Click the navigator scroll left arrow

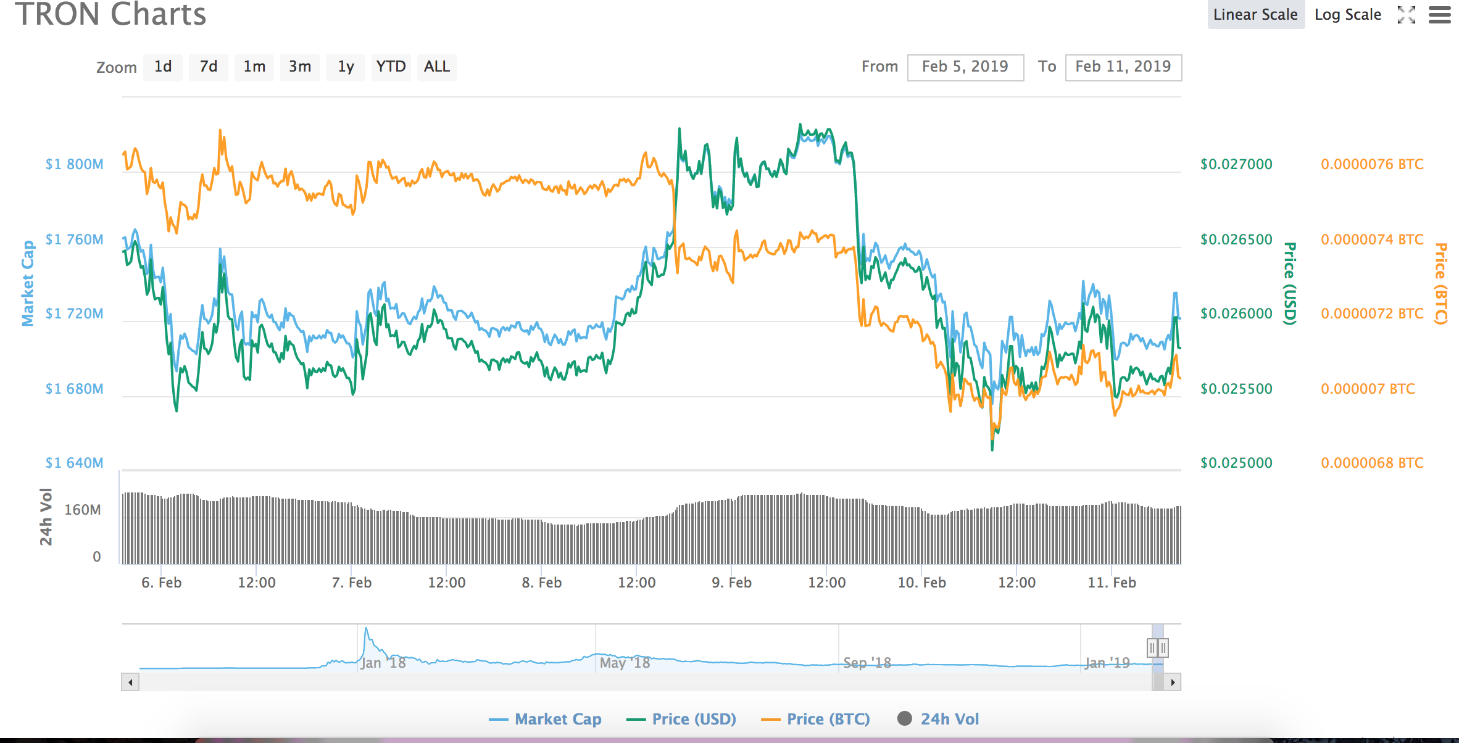tap(130, 682)
